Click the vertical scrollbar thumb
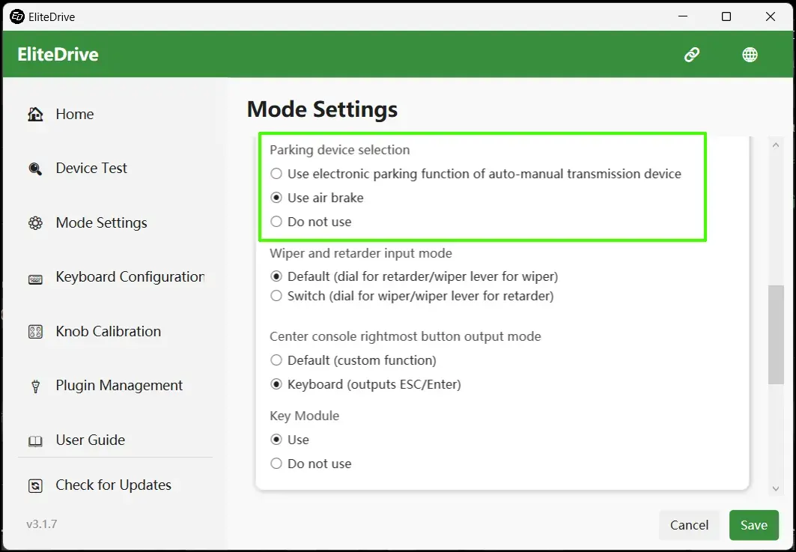Image resolution: width=796 pixels, height=552 pixels. 776,335
